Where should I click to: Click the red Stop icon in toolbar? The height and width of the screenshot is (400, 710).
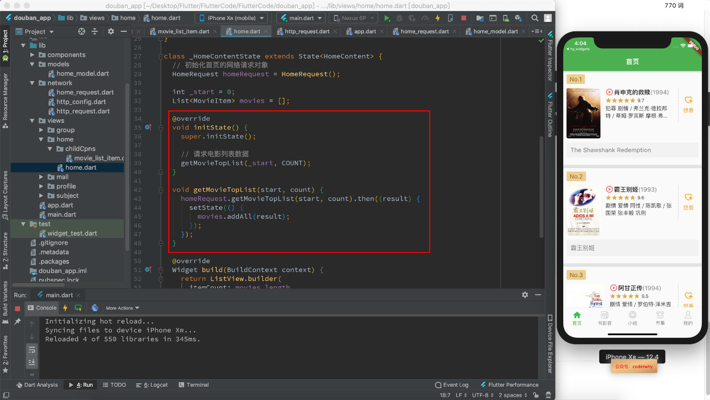[x=463, y=18]
